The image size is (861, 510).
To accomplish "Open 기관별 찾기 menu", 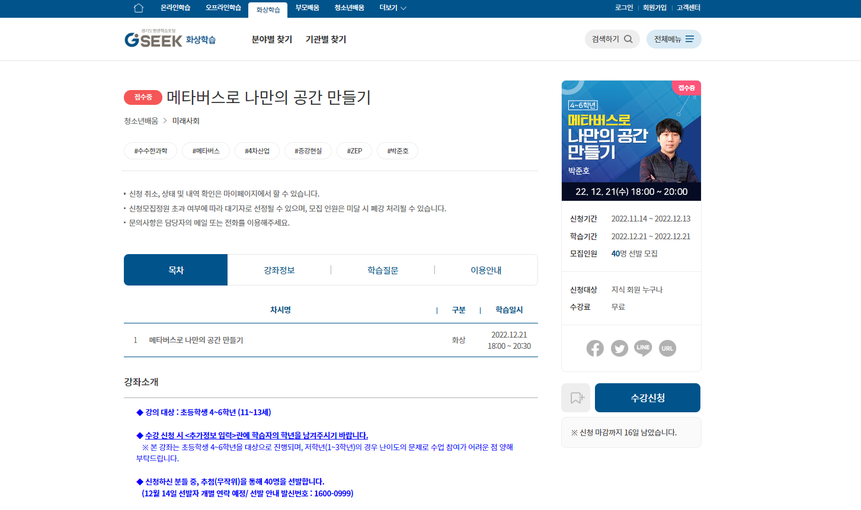I will (326, 39).
